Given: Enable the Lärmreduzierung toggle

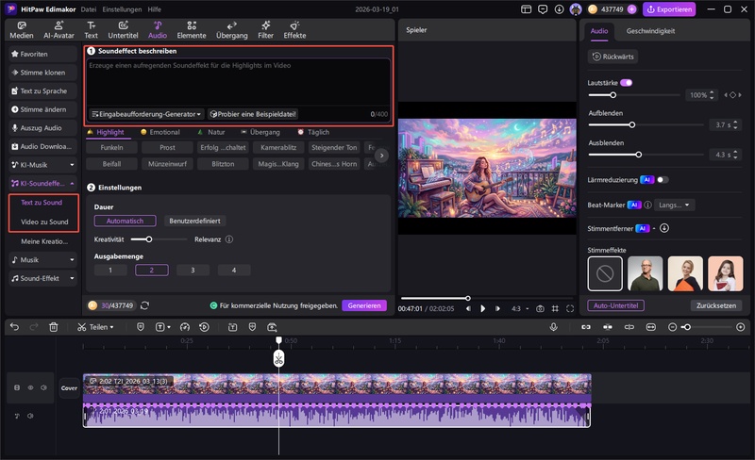Looking at the screenshot, I should pos(663,179).
